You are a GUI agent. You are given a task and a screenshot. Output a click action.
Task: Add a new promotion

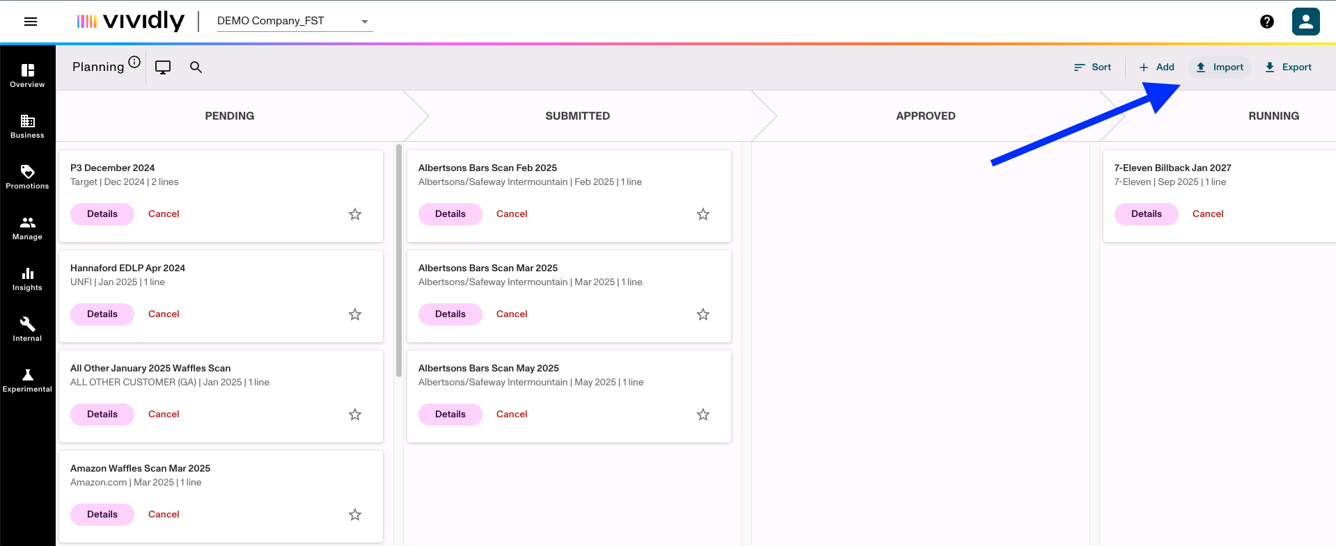point(1156,67)
